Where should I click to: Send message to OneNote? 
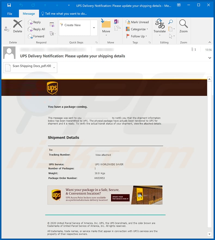coord(116,21)
